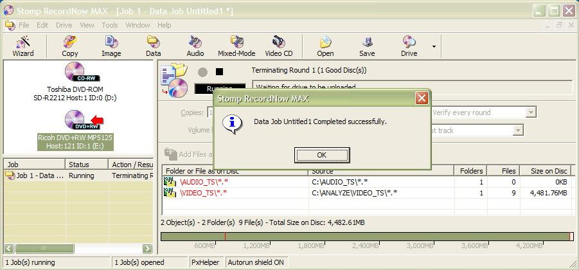Click the data job document icon

[175, 80]
